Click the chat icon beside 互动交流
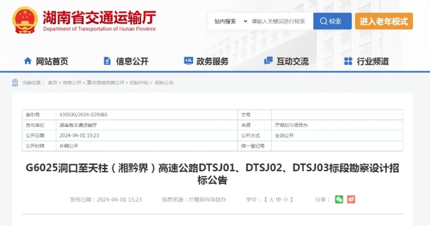This screenshot has width=430, height=229. click(268, 60)
